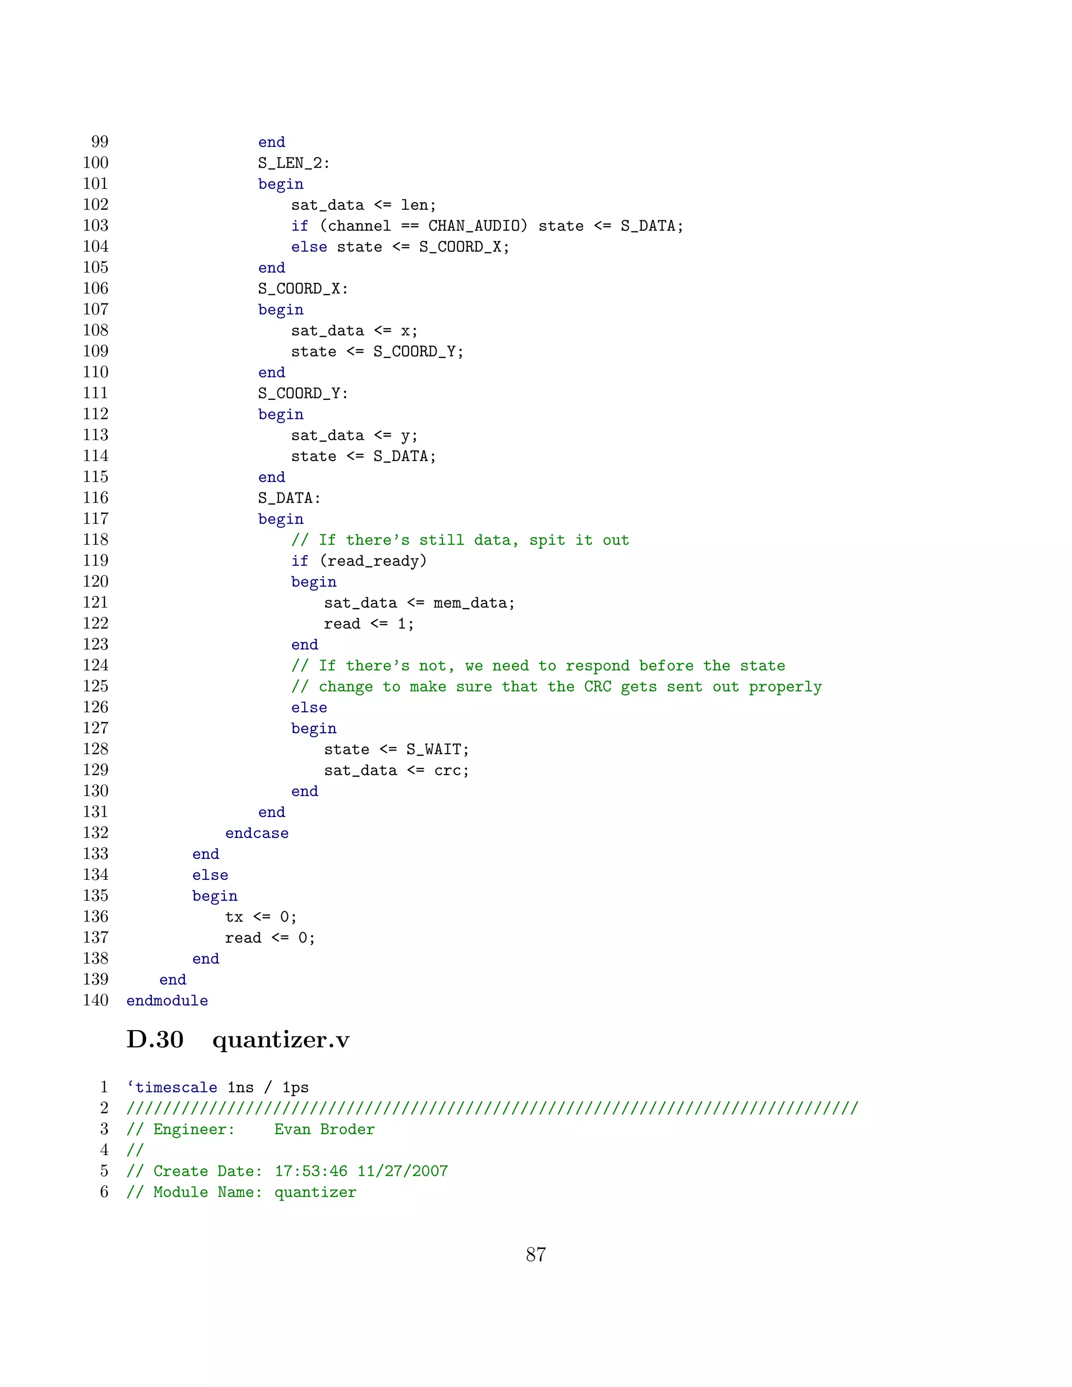Click line number 99
Screen dimensions: 1072x1387
click(99, 142)
